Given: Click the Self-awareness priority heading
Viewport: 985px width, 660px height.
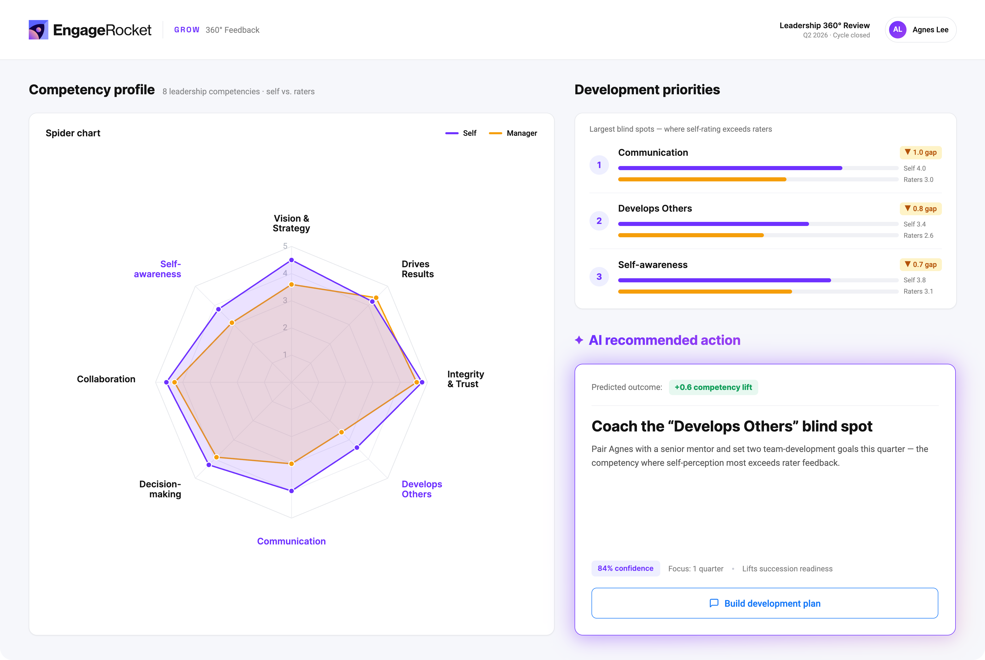Looking at the screenshot, I should (653, 265).
